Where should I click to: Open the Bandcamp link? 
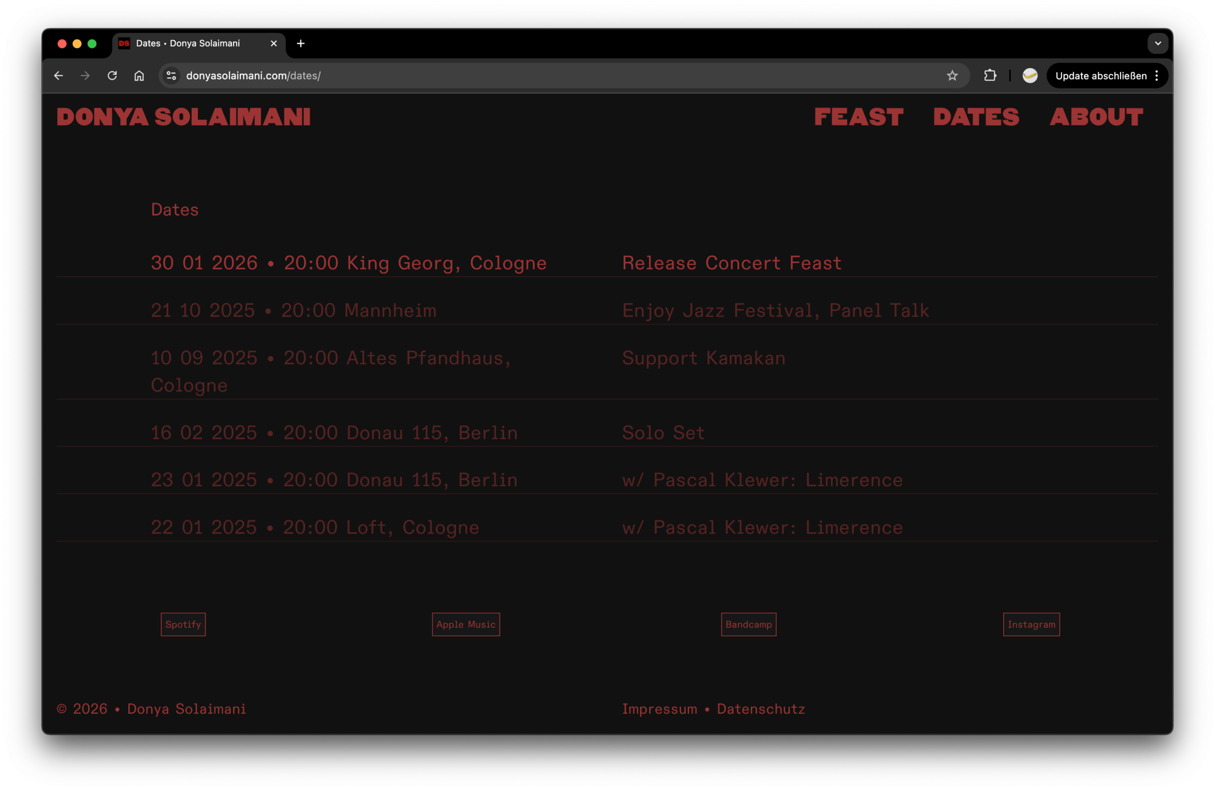coord(748,624)
